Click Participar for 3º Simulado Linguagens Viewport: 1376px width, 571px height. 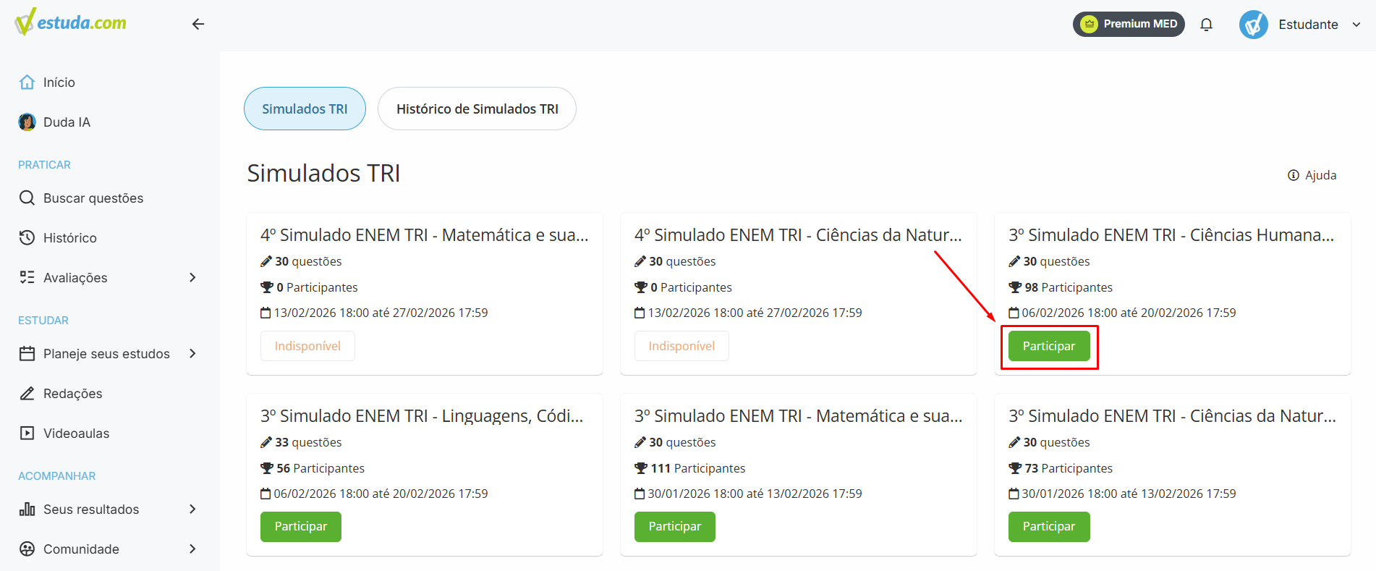(301, 526)
